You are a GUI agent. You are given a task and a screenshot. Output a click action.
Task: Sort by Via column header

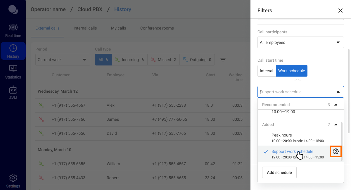tap(155, 75)
